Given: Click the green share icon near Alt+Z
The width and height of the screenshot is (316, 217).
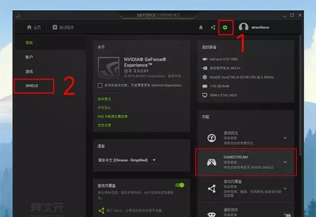Looking at the screenshot, I should (x=101, y=211).
